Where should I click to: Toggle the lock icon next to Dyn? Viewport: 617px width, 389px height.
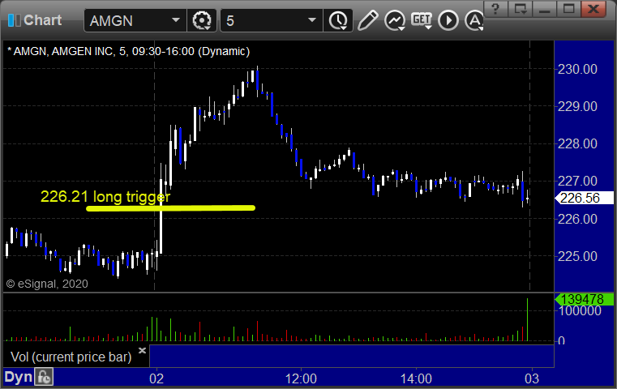click(43, 377)
